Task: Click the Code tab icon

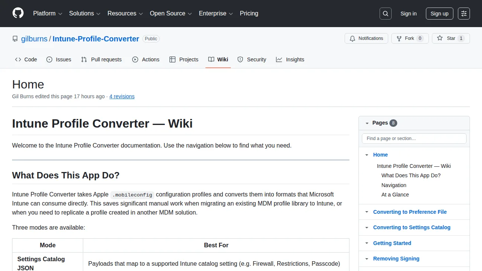Action: point(18,59)
